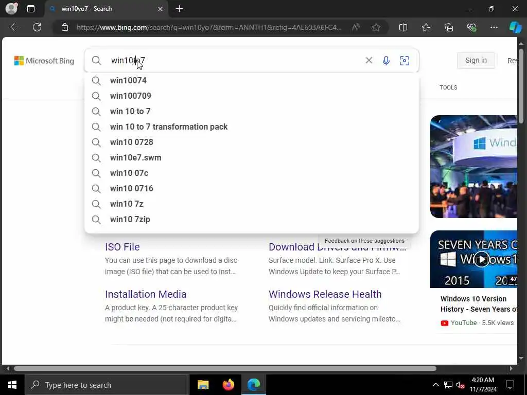The image size is (527, 395).
Task: Open visual search camera icon
Action: [x=405, y=61]
